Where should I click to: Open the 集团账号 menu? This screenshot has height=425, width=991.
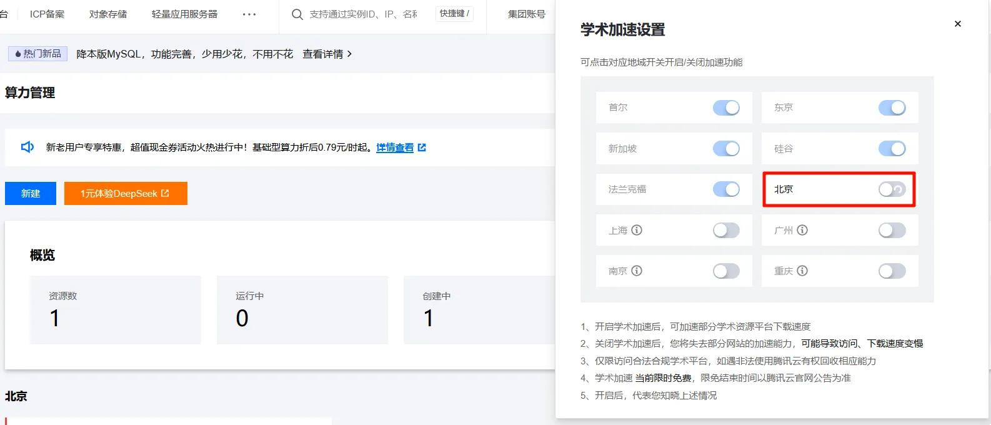(x=526, y=14)
